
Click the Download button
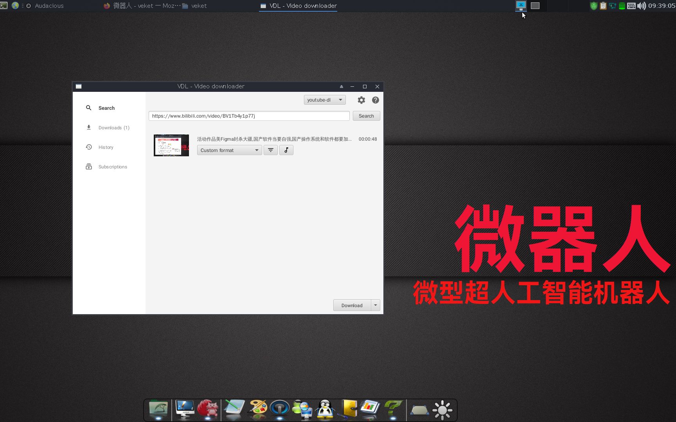pyautogui.click(x=352, y=305)
